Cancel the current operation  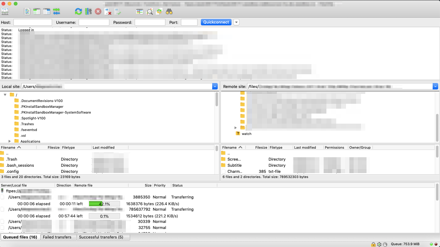[98, 12]
